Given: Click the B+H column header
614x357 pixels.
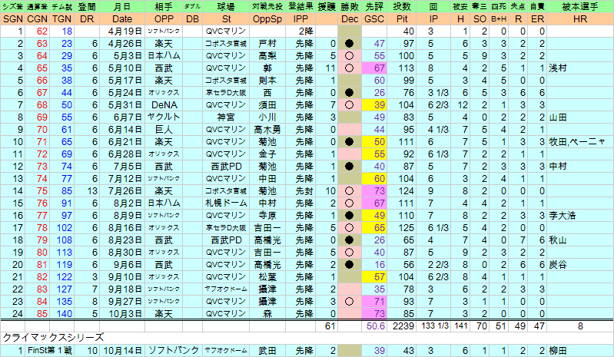Looking at the screenshot, I should coord(499,19).
